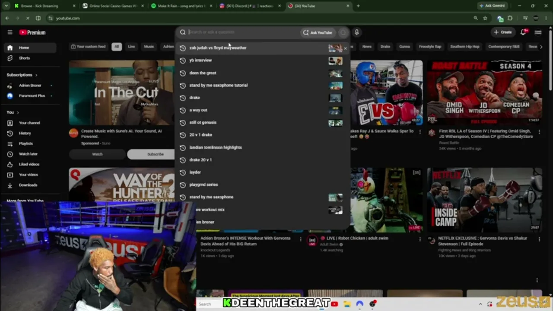Open Watch later in the sidebar
The height and width of the screenshot is (311, 553).
pyautogui.click(x=30, y=154)
